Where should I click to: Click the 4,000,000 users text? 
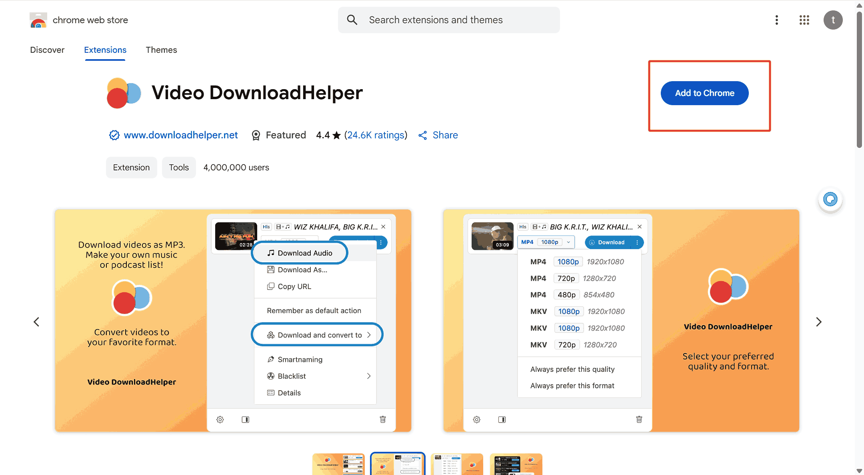pyautogui.click(x=236, y=168)
